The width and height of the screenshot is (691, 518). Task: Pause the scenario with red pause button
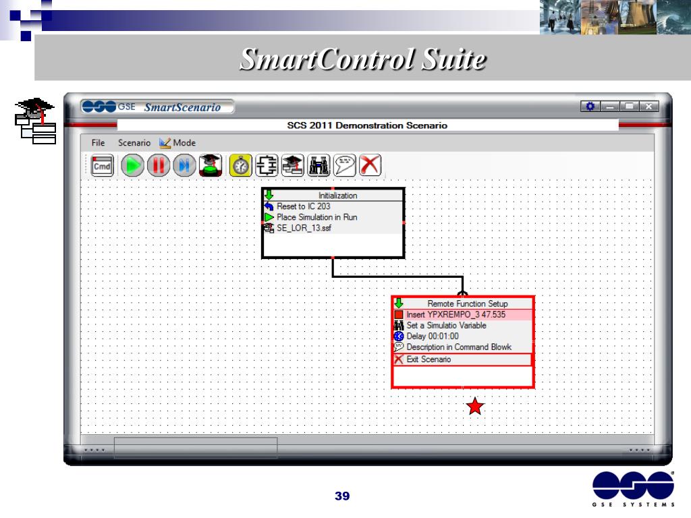[x=159, y=166]
